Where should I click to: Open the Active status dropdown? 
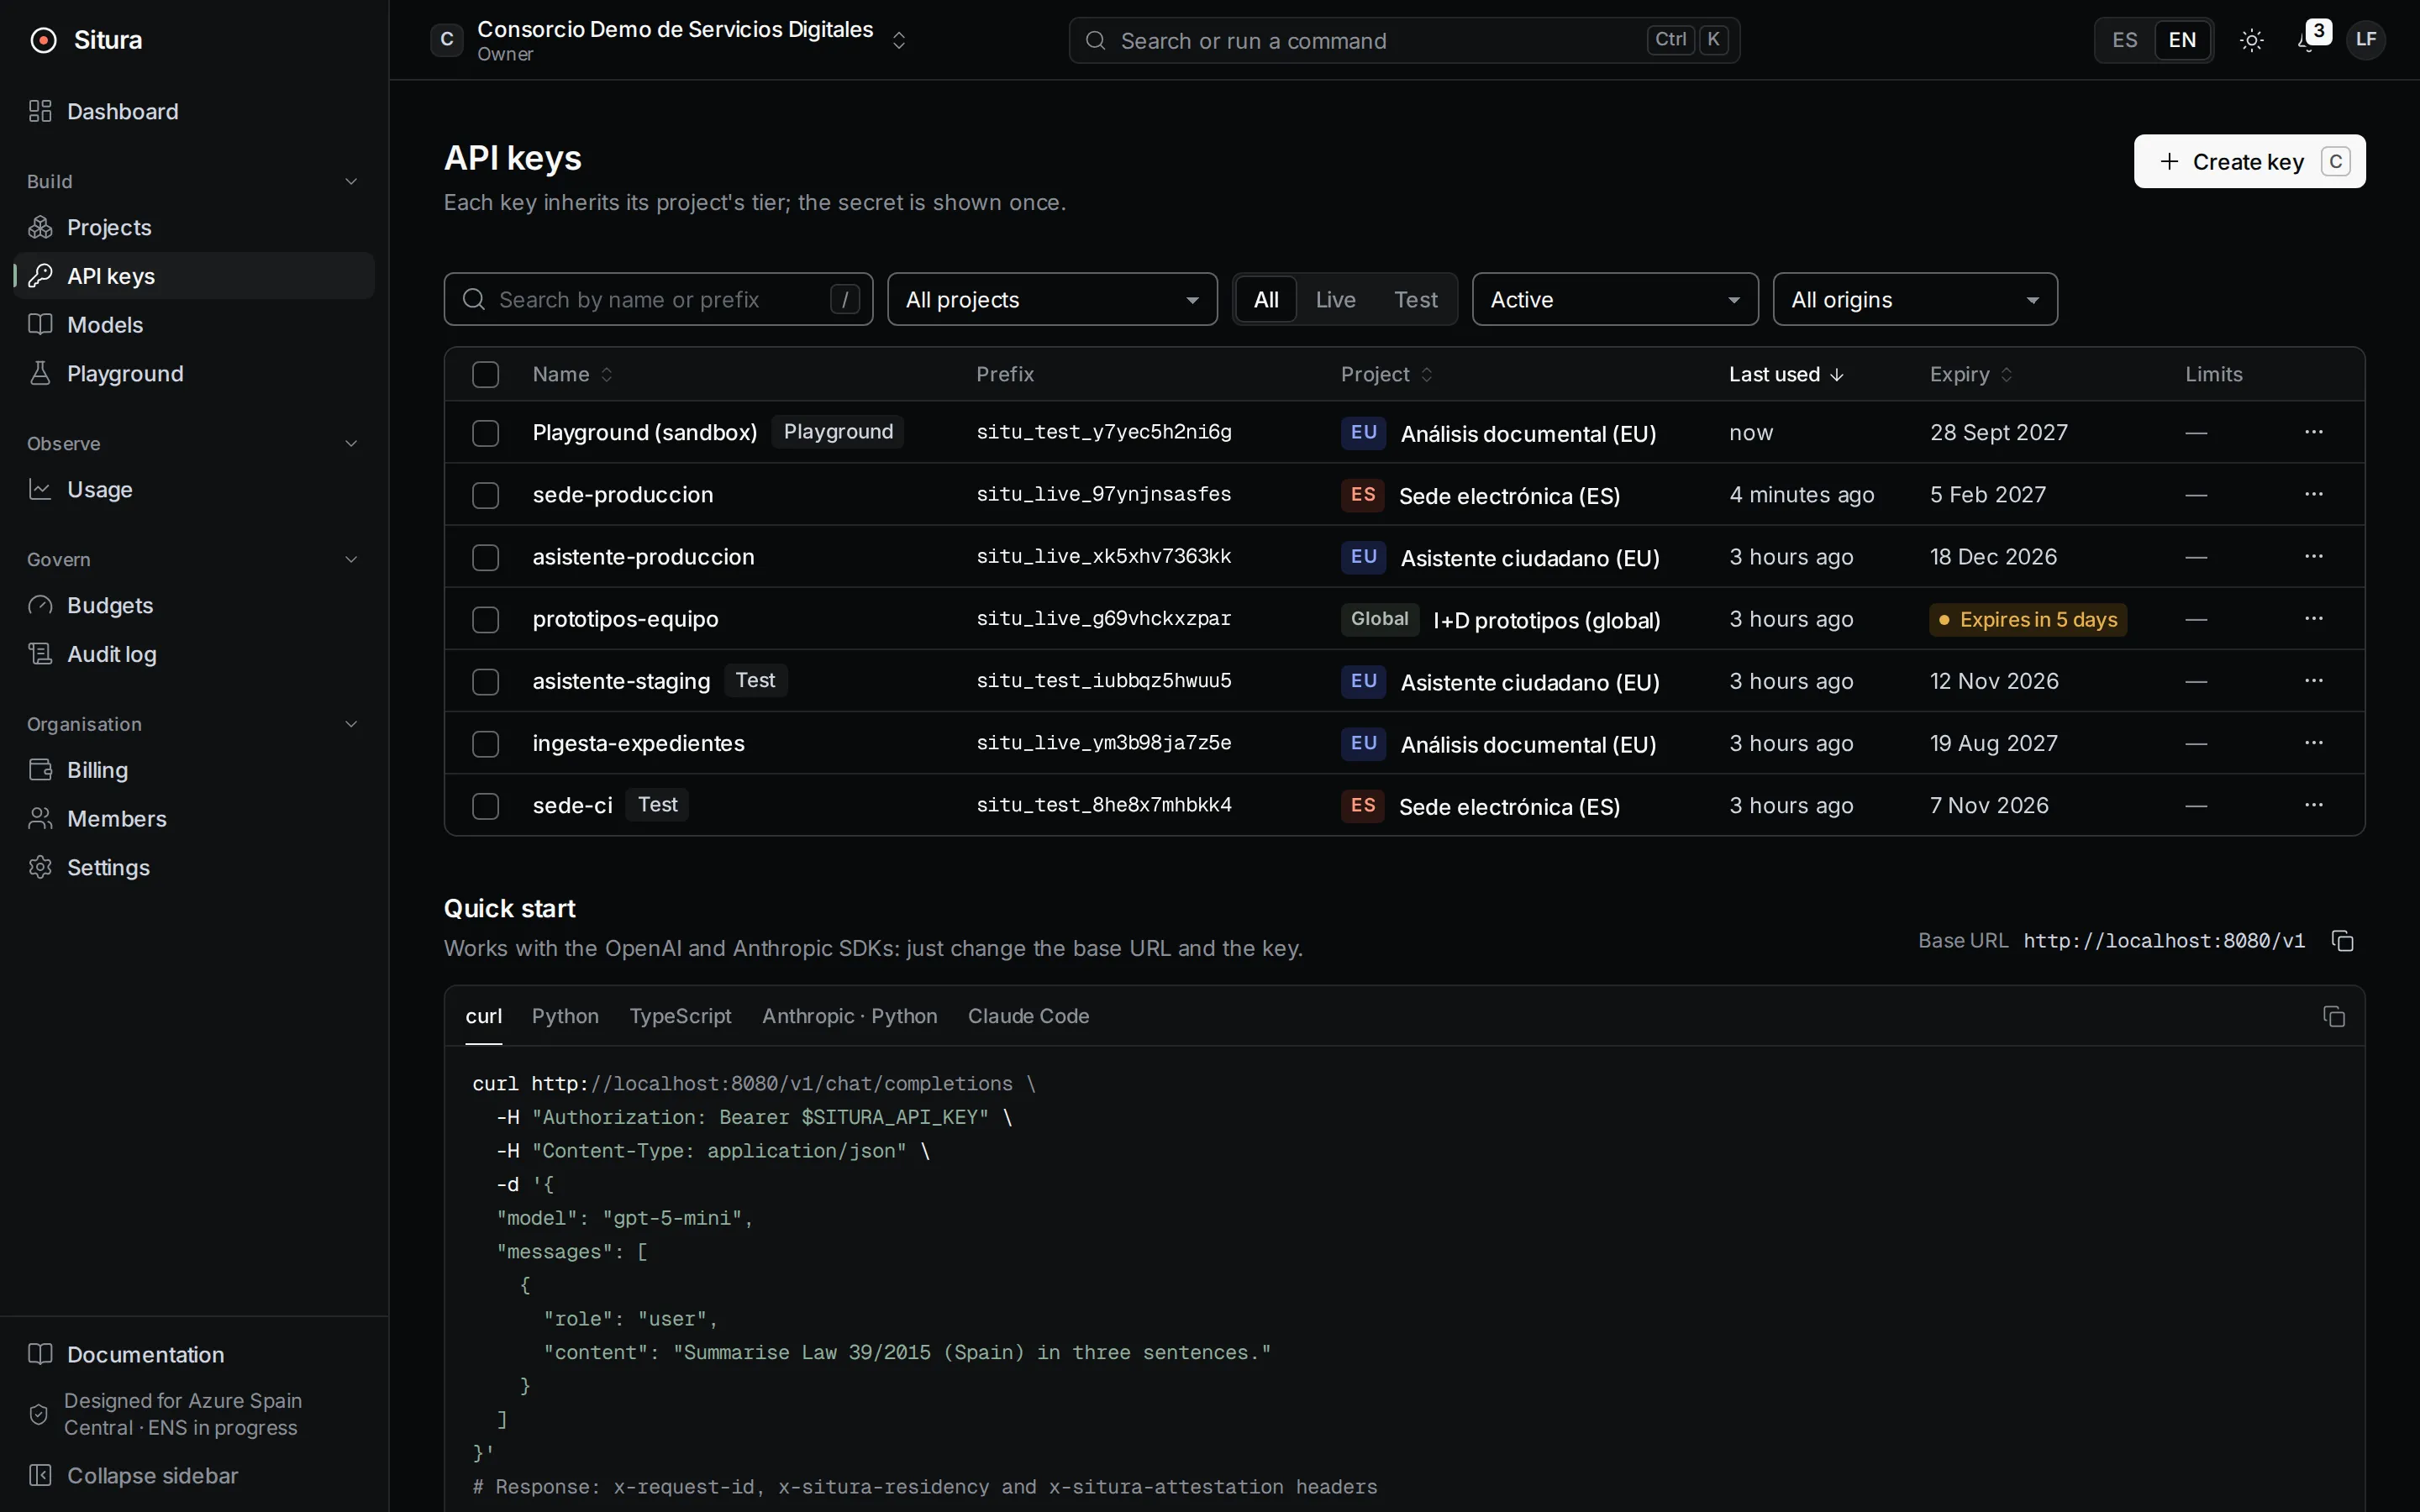pyautogui.click(x=1615, y=299)
